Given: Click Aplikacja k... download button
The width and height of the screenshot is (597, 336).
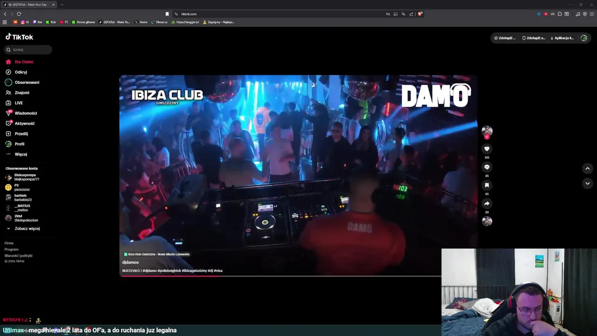Looking at the screenshot, I should [562, 38].
